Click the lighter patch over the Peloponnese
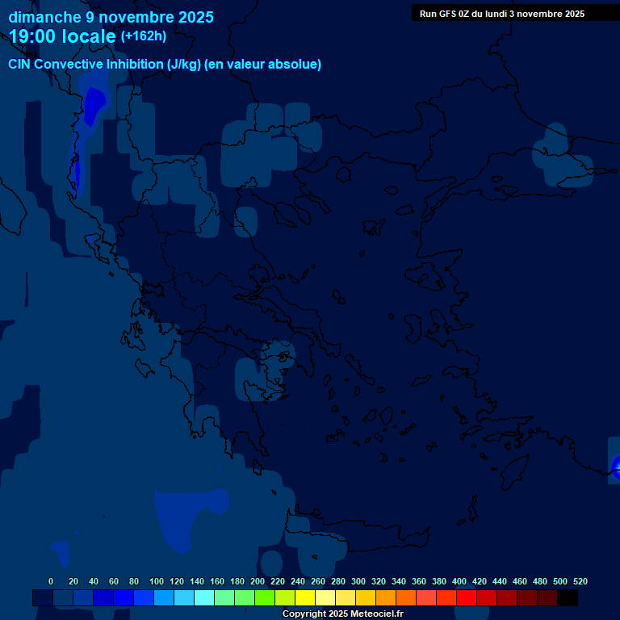Screen dimensions: 620x620 pyautogui.click(x=262, y=378)
